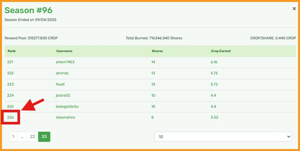Open username ahnndy

point(62,73)
